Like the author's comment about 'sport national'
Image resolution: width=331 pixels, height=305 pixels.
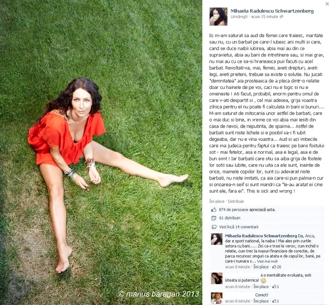pos(261,267)
